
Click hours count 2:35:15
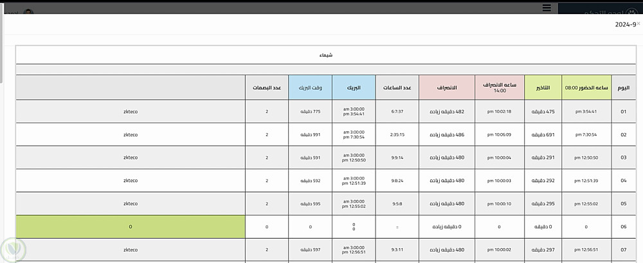click(x=397, y=134)
